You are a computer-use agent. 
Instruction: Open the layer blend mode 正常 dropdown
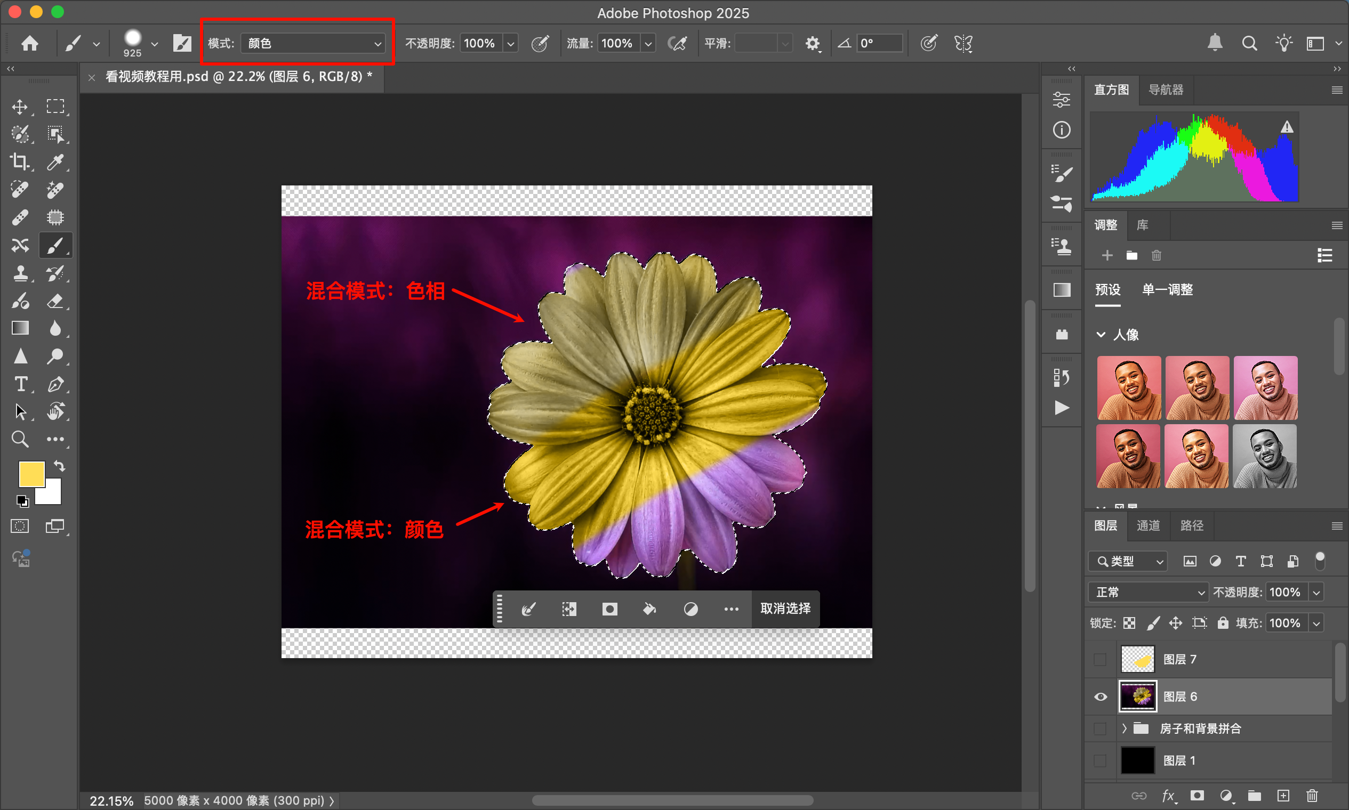1149,592
